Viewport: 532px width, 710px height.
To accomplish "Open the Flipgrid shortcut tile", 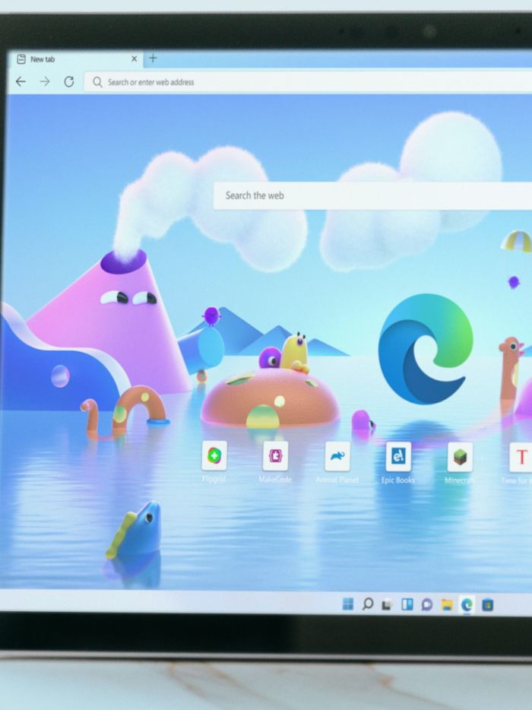I will (x=214, y=455).
